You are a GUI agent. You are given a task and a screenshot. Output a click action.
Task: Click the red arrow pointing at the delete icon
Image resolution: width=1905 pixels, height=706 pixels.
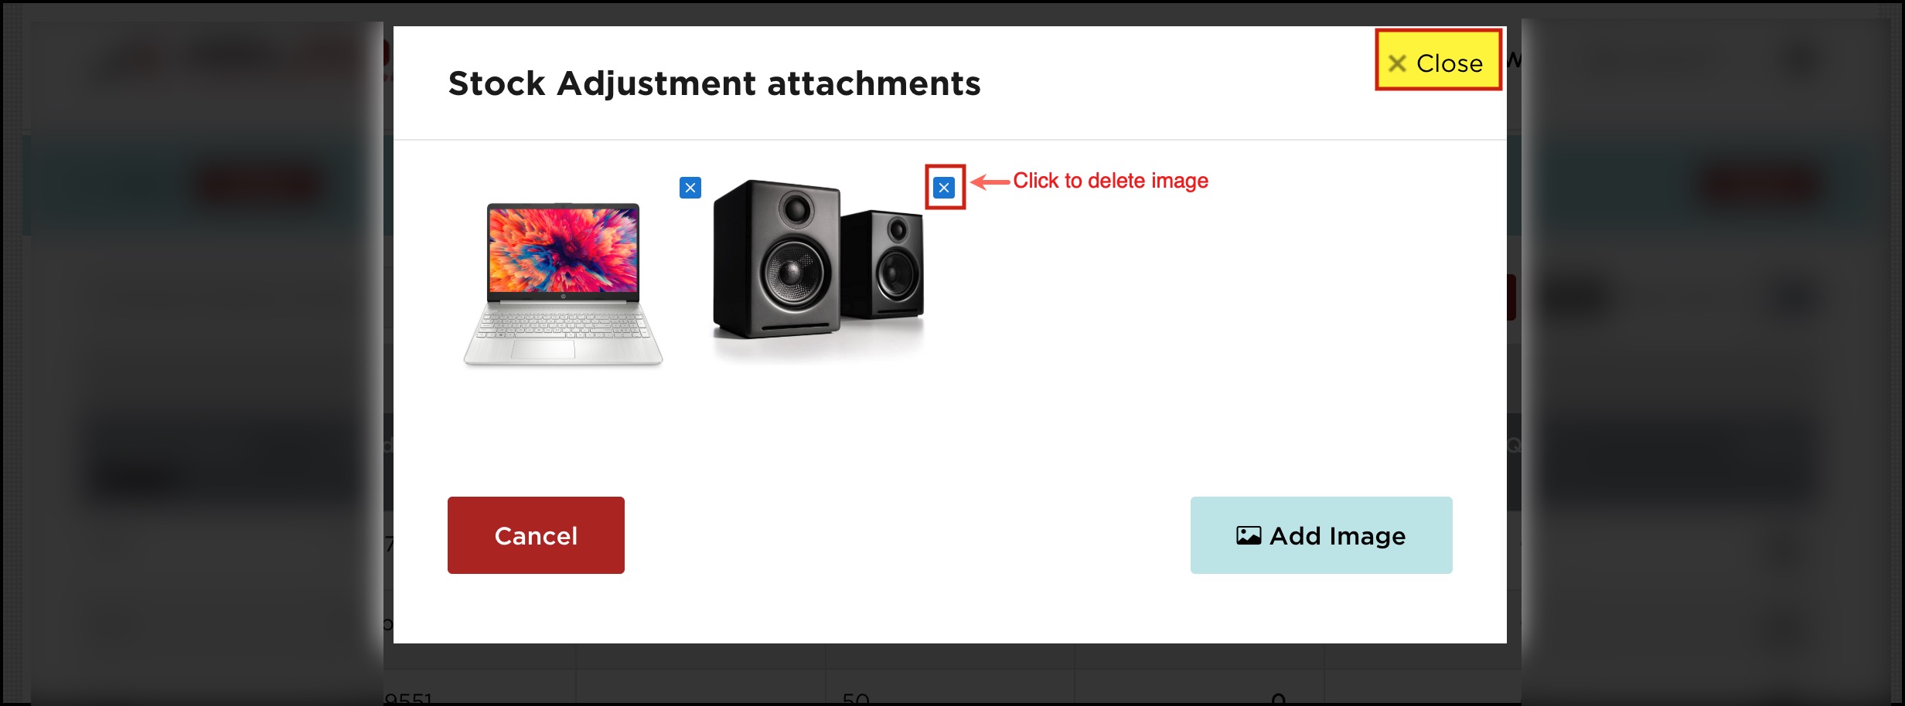click(990, 182)
